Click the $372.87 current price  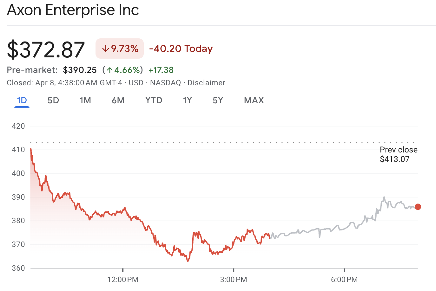[x=46, y=49]
